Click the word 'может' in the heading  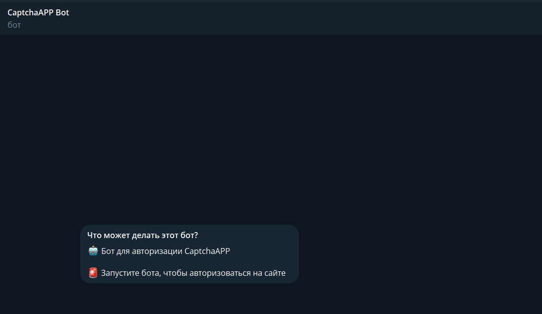pyautogui.click(x=117, y=236)
